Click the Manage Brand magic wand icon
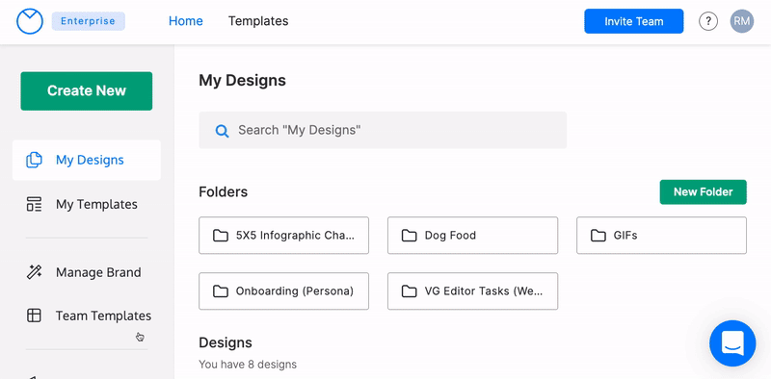 (34, 272)
